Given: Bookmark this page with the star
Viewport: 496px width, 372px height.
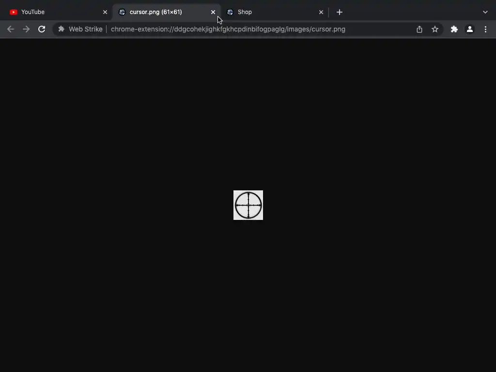Looking at the screenshot, I should (435, 29).
